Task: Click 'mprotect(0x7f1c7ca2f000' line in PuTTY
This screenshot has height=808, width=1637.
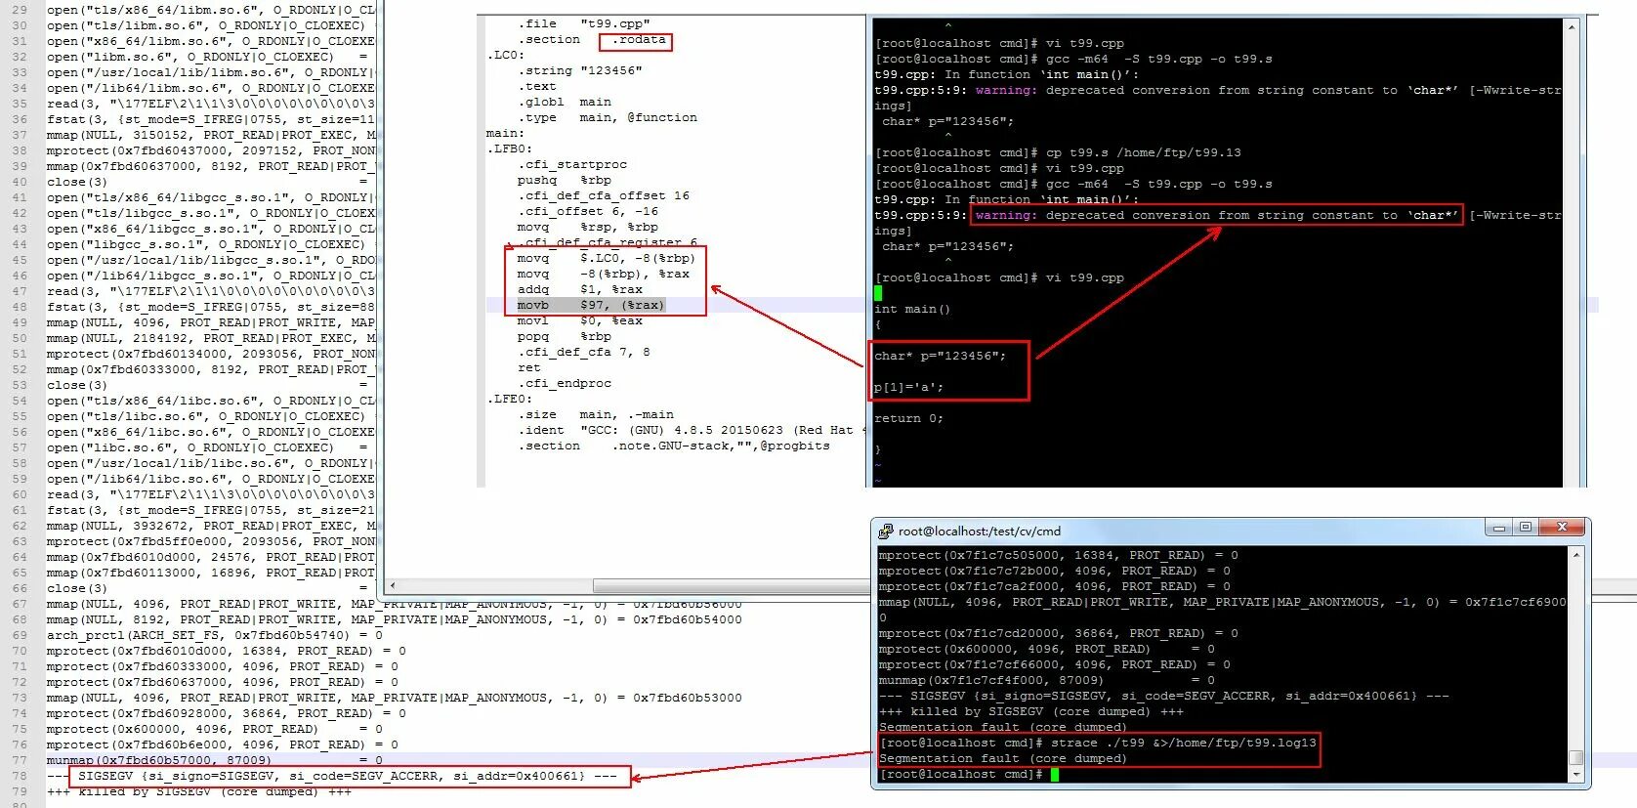Action: [1055, 586]
